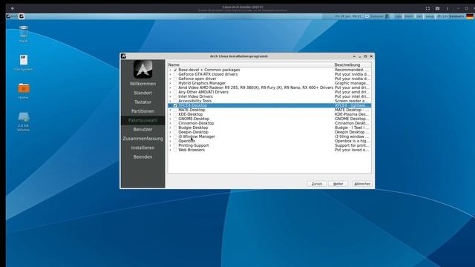Expand the i3 Window Manager group
475x267 pixels.
coord(170,136)
